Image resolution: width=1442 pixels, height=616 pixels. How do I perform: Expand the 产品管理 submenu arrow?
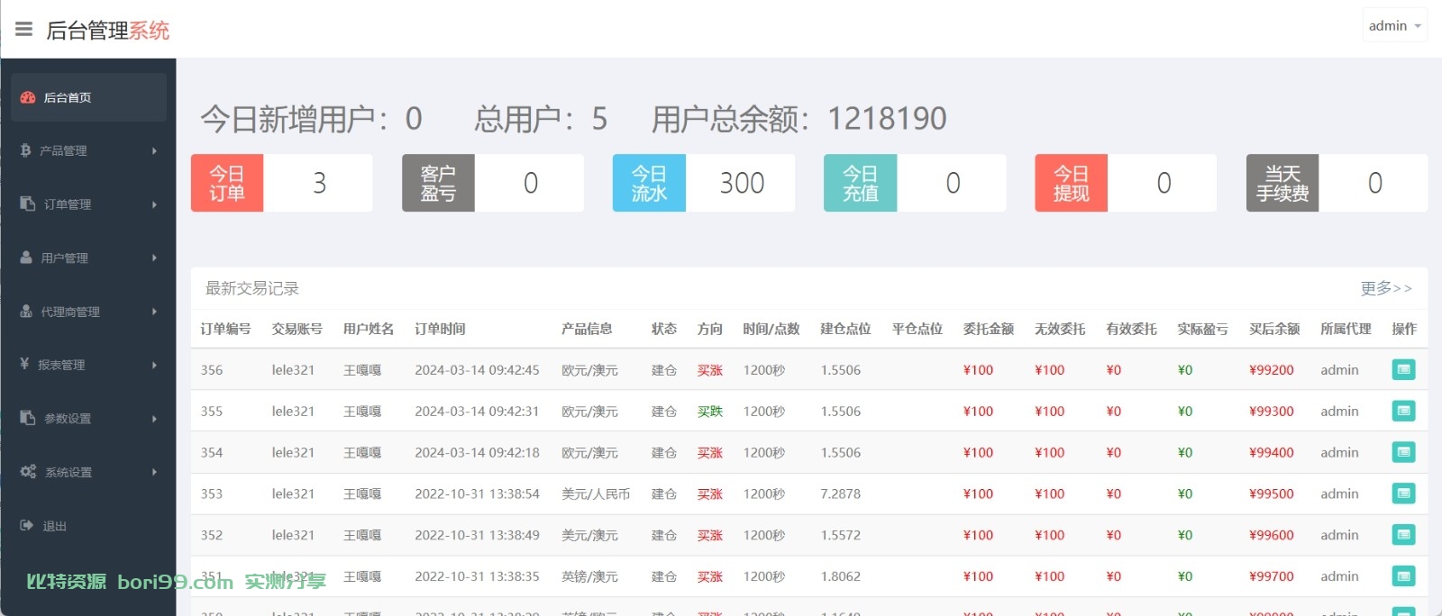click(x=154, y=150)
